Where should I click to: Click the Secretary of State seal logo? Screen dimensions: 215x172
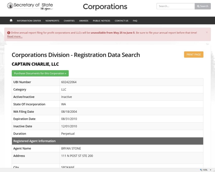(10, 6)
